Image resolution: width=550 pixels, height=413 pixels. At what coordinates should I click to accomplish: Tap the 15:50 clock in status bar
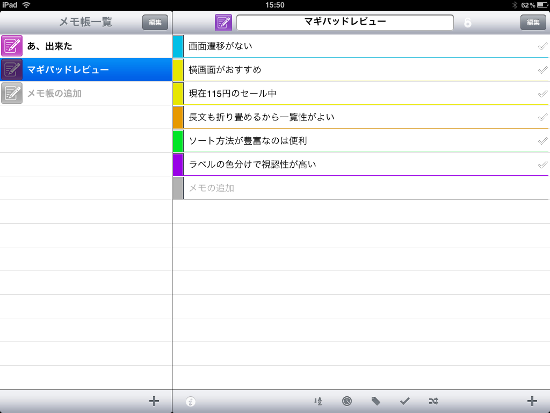tap(275, 5)
